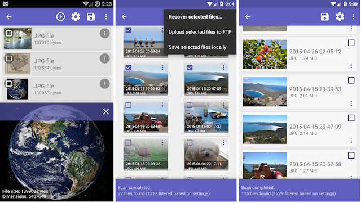Go back using middle screen's back arrow
This screenshot has height=203, width=361.
point(124,17)
